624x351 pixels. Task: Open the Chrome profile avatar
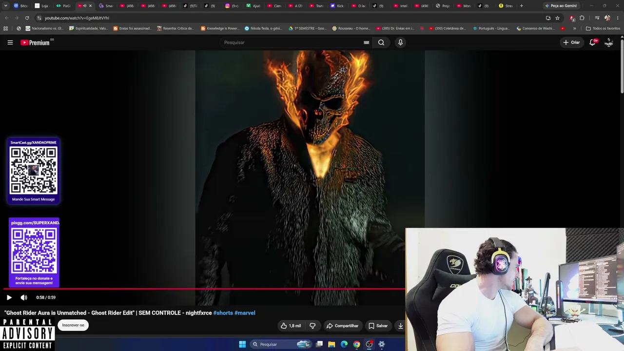607,18
